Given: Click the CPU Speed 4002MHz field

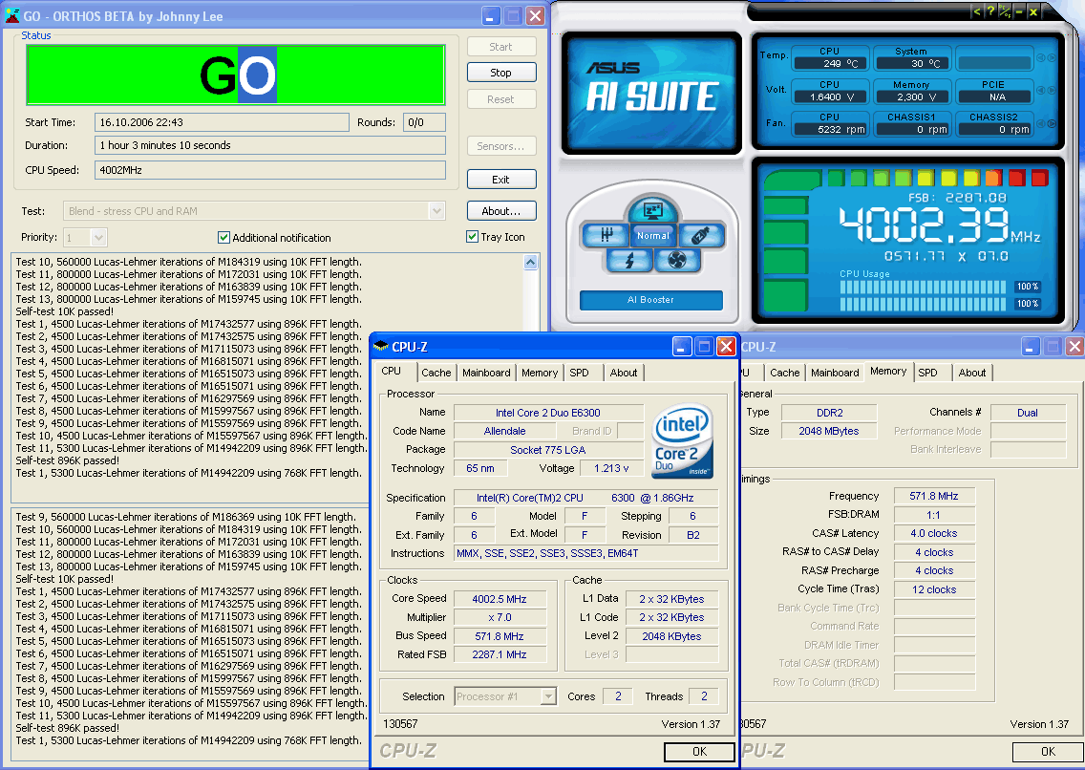Looking at the screenshot, I should 270,170.
